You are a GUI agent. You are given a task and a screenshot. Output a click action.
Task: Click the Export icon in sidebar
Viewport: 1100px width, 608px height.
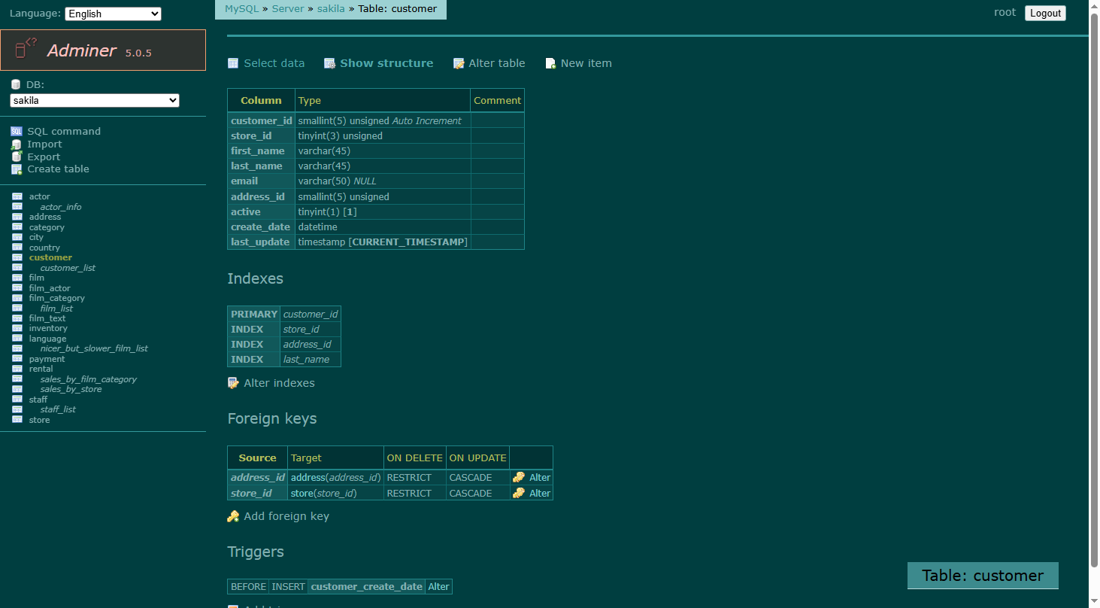tap(17, 157)
